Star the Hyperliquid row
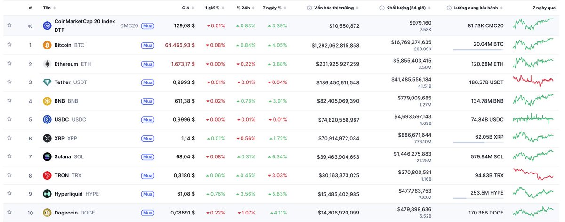This screenshot has width=565, height=222. (9, 194)
